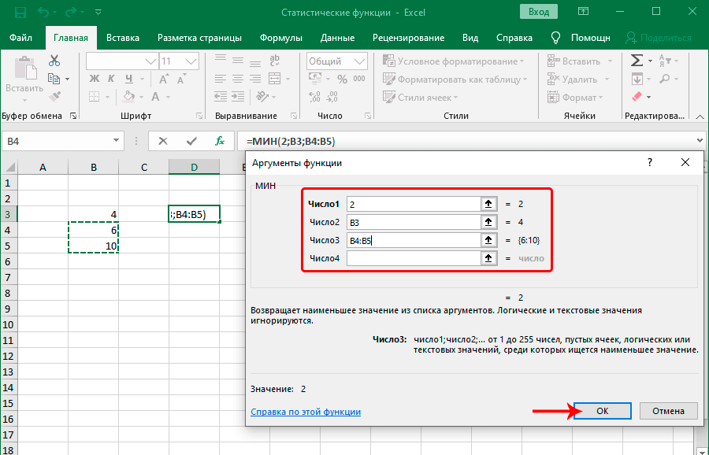Switch to the Вставка tab
709x455 pixels.
123,38
